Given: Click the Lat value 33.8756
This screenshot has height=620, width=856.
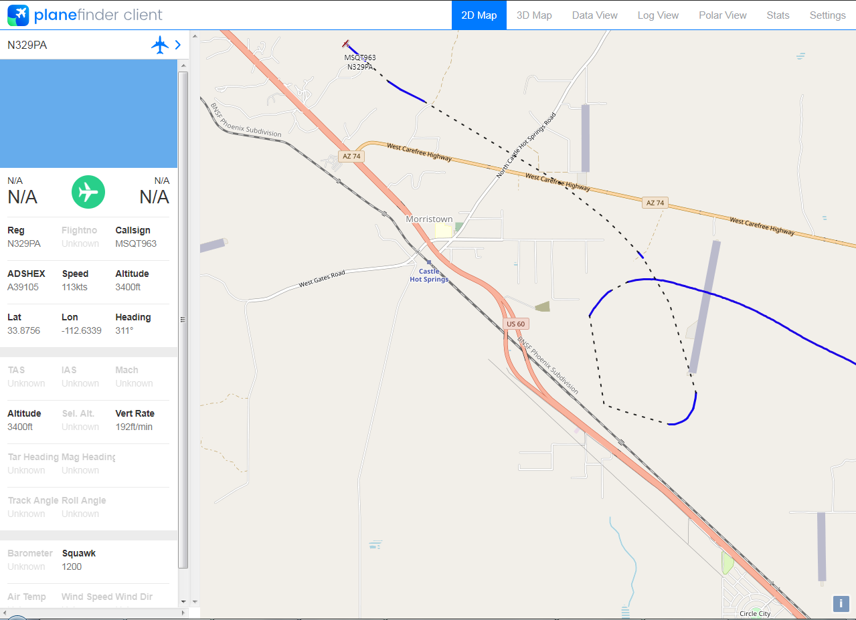Looking at the screenshot, I should [23, 330].
